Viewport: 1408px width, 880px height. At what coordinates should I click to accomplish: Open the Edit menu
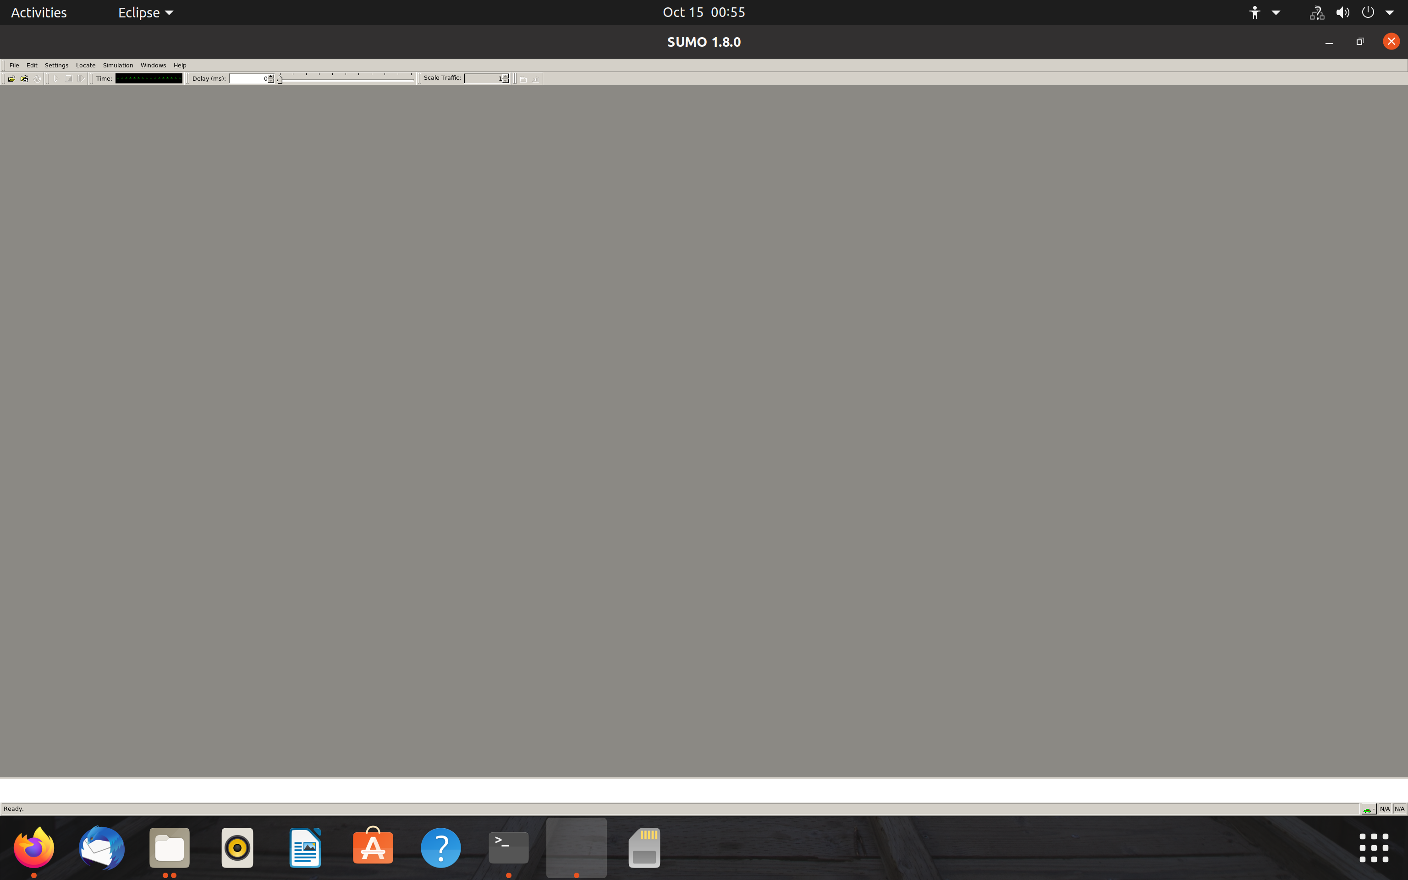[32, 65]
